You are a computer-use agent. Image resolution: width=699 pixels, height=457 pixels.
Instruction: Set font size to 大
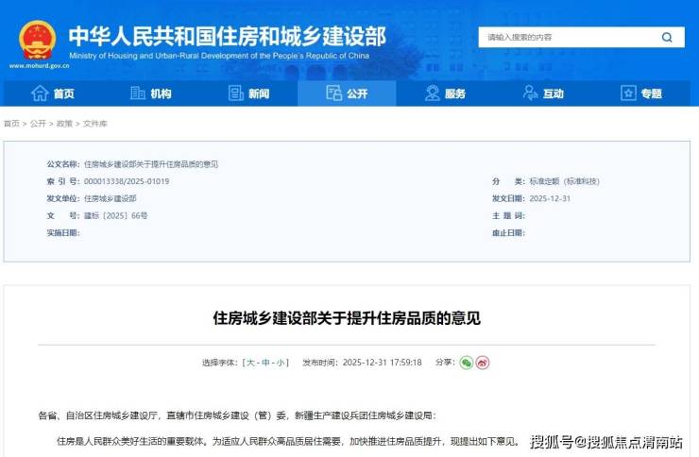pyautogui.click(x=250, y=363)
